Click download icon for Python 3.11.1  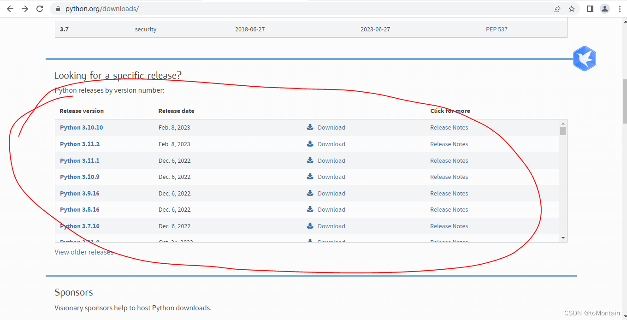click(310, 160)
